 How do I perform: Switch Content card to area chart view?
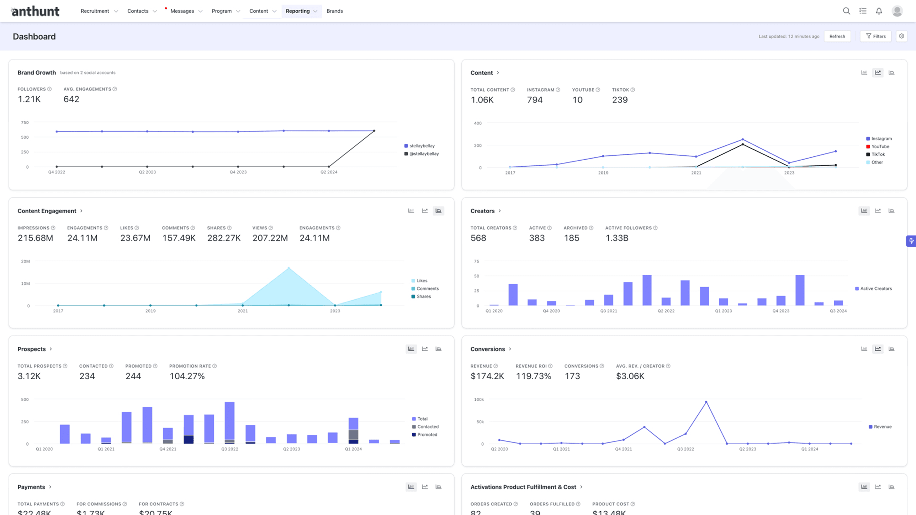891,73
